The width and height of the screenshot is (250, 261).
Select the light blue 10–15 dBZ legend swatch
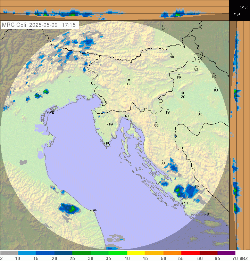pyautogui.click(x=27, y=253)
